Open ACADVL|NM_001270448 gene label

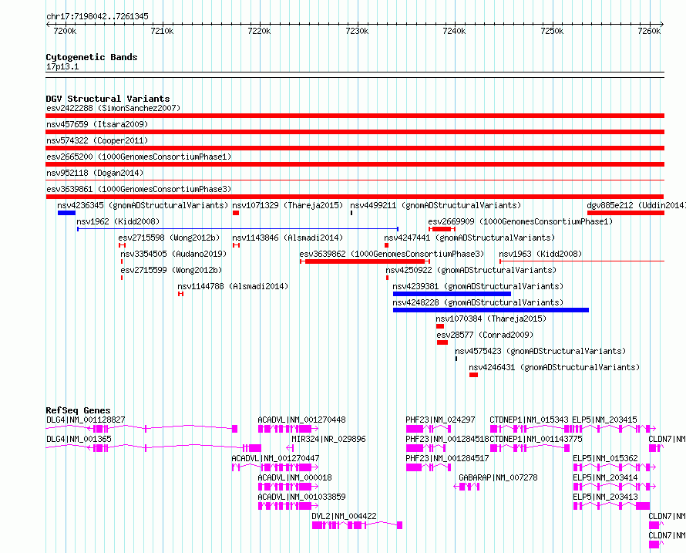point(301,420)
